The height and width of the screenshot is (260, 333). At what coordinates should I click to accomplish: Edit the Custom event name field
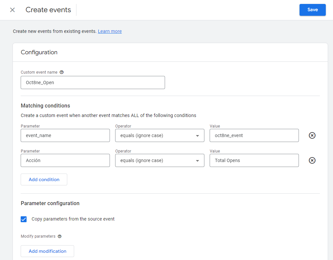[93, 83]
